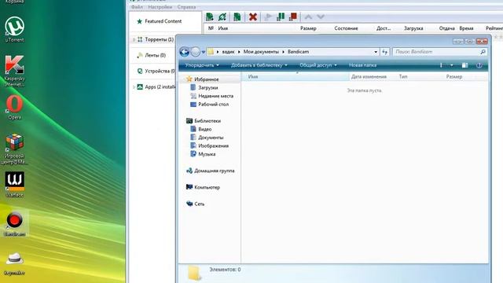Click the Pause torrent toolbar icon
This screenshot has width=503, height=283.
tap(281, 17)
